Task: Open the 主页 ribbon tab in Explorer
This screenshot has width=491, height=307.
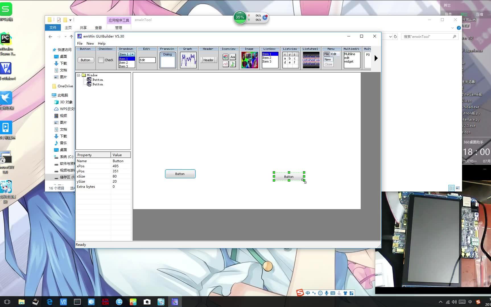Action: point(68,28)
